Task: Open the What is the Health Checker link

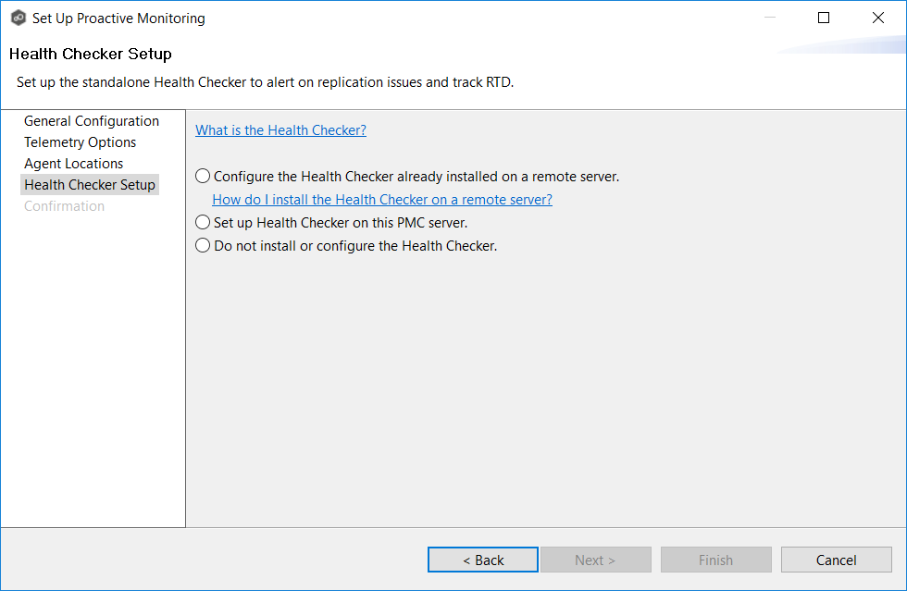Action: pyautogui.click(x=280, y=130)
